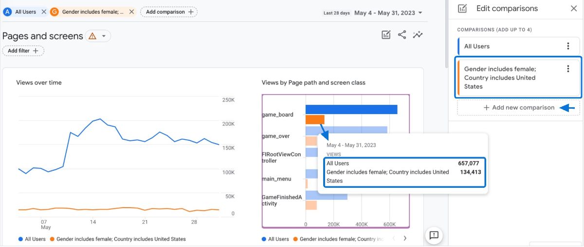The height and width of the screenshot is (247, 584).
Task: Click the GameFinishedActivity label
Action: click(x=282, y=200)
